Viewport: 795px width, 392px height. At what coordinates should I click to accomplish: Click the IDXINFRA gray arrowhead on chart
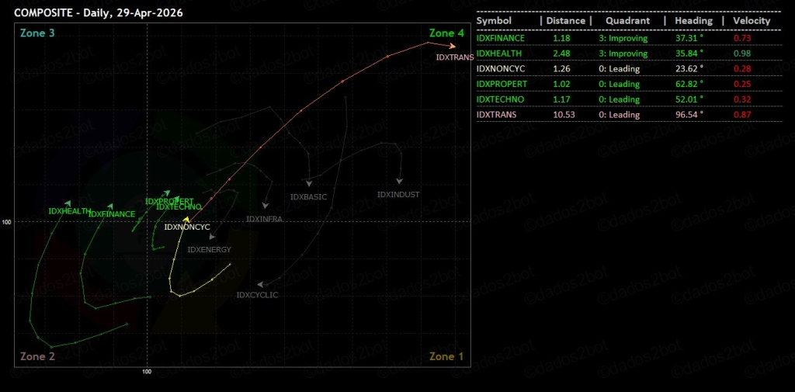pyautogui.click(x=266, y=206)
